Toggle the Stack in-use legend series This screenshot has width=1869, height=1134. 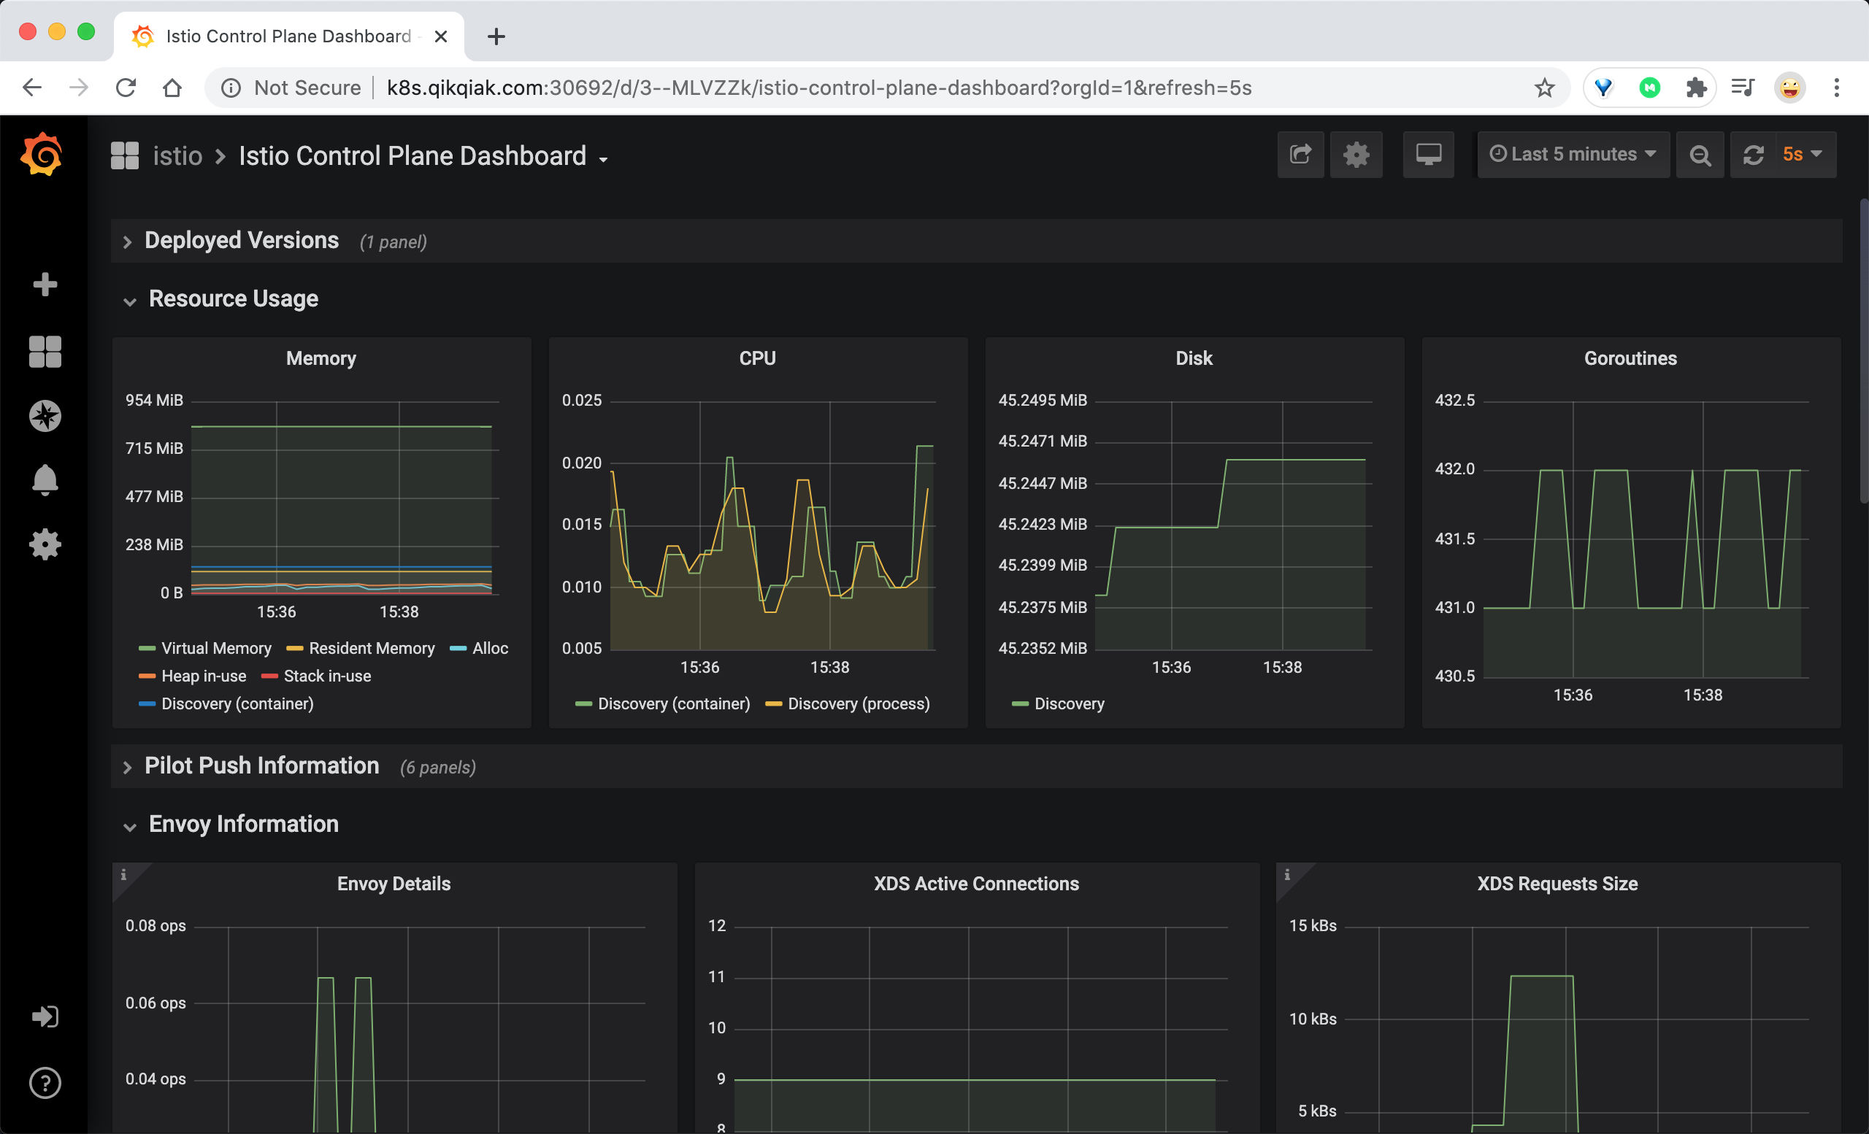coord(328,676)
